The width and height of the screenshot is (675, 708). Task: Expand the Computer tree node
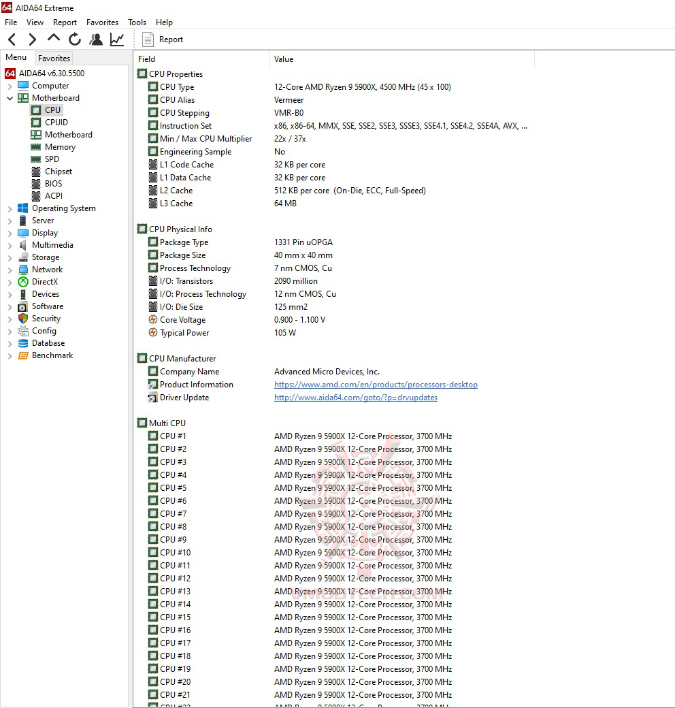point(10,86)
